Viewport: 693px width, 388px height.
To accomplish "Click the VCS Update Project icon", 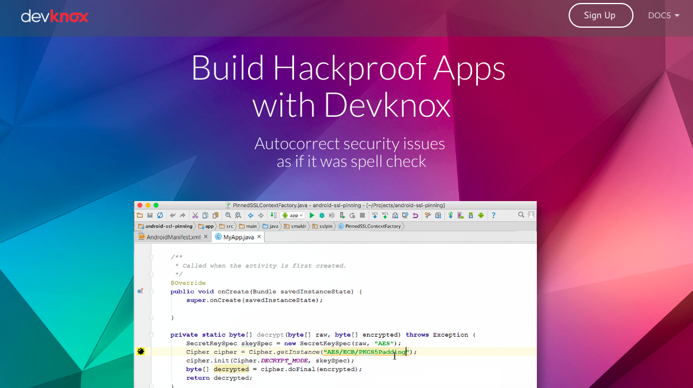I will [375, 215].
